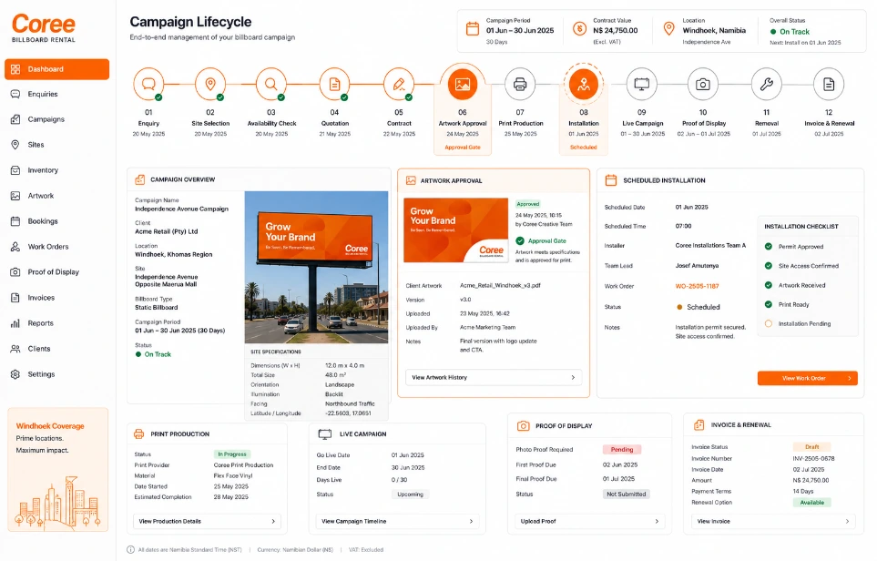Click the Availability Check magnifier step icon

tap(271, 85)
